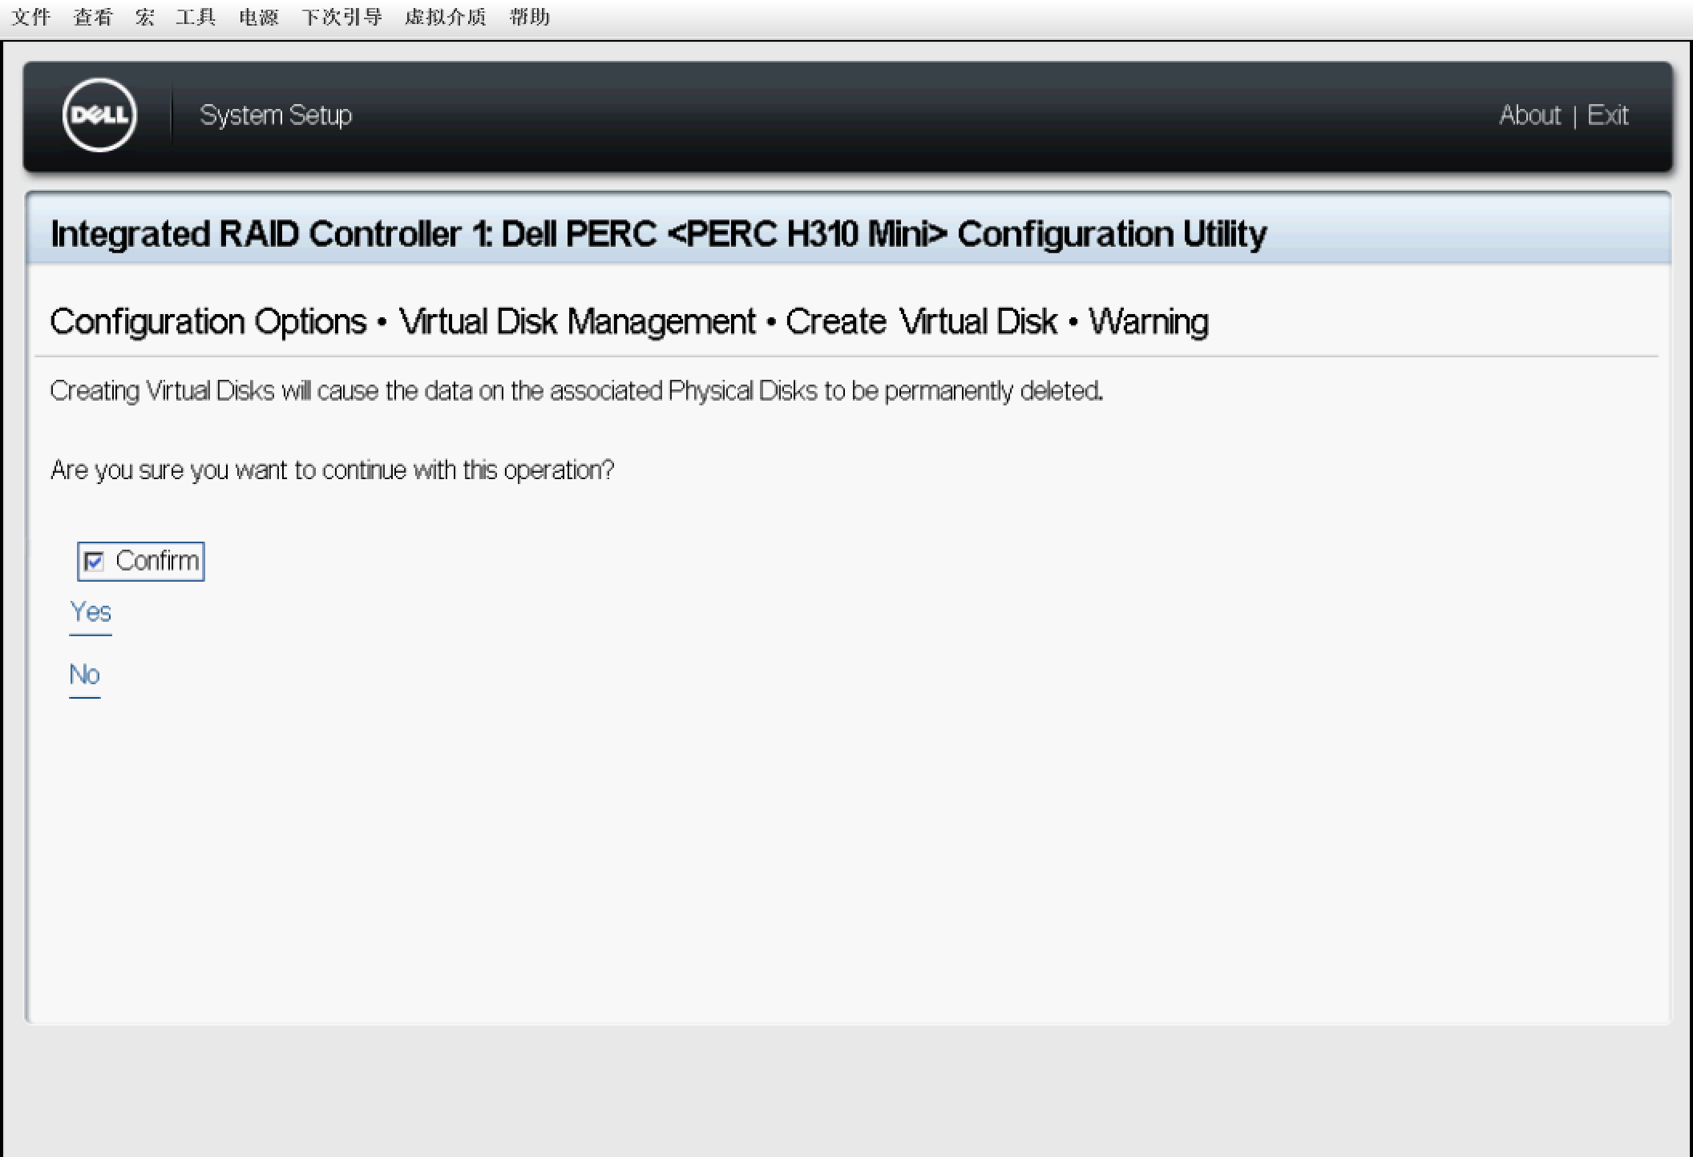Open the About page link
1693x1157 pixels.
[1529, 115]
